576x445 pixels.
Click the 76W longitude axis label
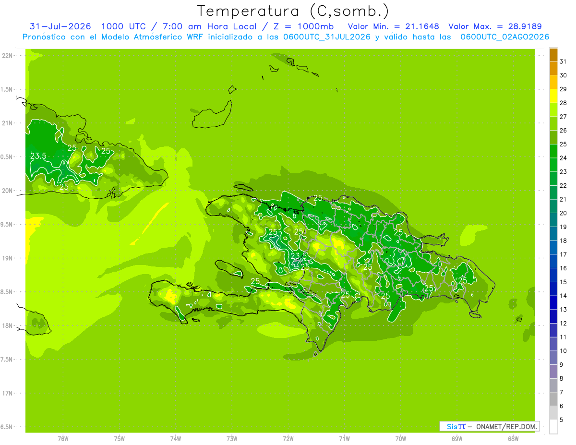pyautogui.click(x=63, y=438)
